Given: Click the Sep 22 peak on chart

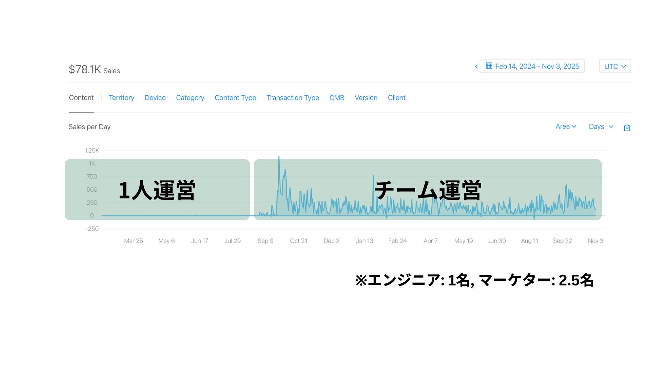Looking at the screenshot, I should (x=566, y=186).
